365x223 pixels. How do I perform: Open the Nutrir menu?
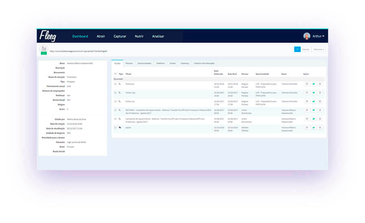point(139,36)
